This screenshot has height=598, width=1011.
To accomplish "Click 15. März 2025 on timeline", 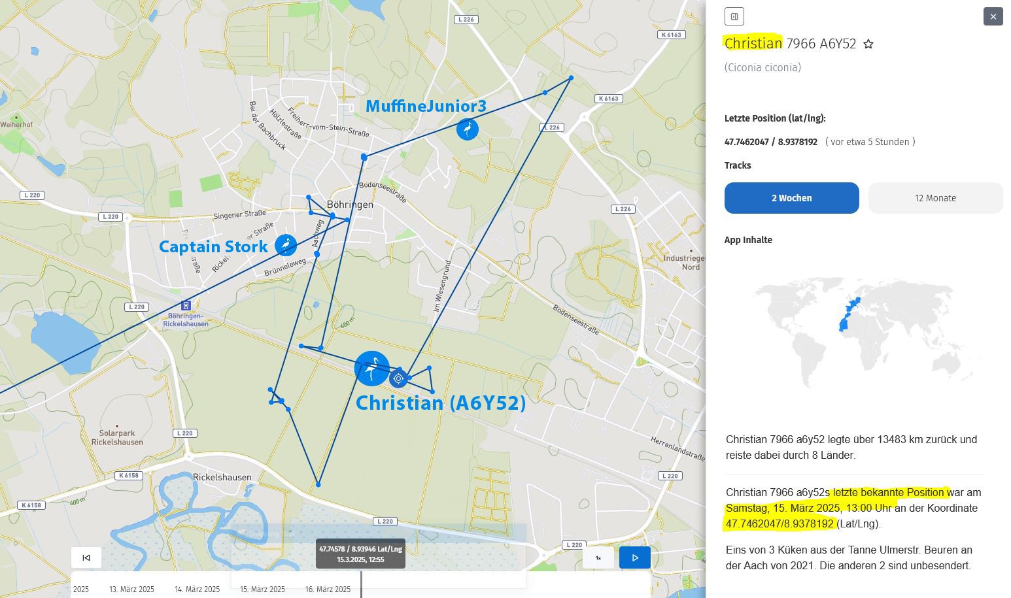I will (x=262, y=589).
